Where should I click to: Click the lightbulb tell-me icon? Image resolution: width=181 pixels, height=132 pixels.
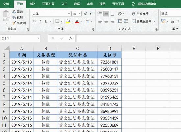click(x=133, y=4)
